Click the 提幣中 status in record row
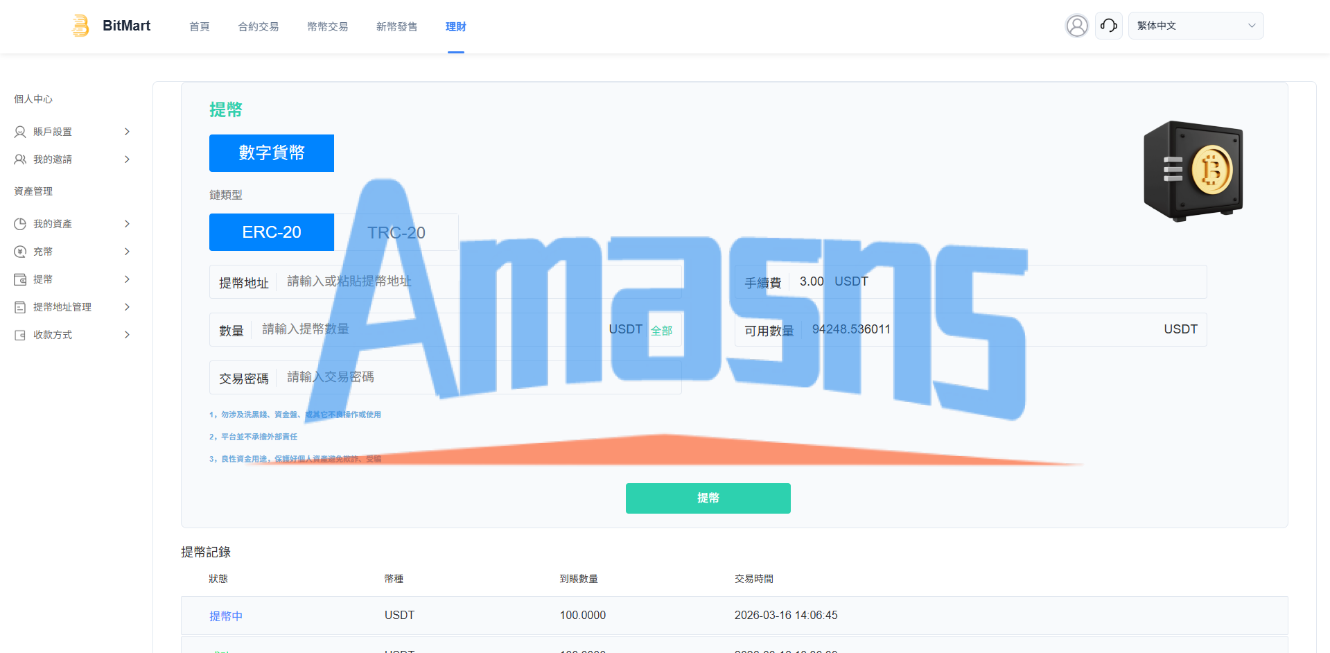The width and height of the screenshot is (1330, 653). (226, 616)
